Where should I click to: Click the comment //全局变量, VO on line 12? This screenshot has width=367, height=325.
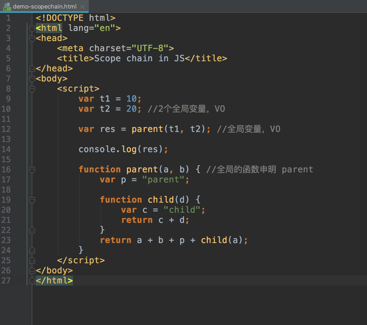pos(248,129)
